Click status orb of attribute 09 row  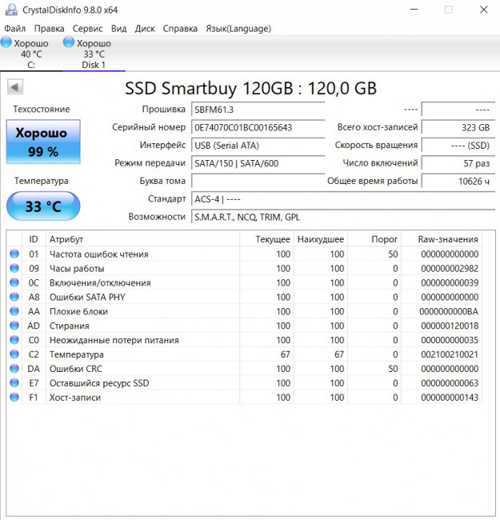point(14,268)
